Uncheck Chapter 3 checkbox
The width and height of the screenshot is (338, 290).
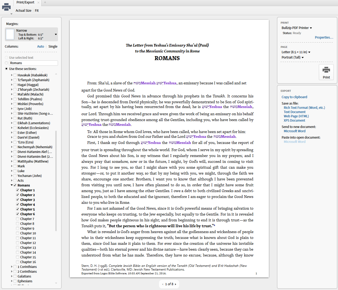point(18,200)
